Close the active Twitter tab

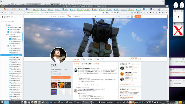(x=140, y=9)
